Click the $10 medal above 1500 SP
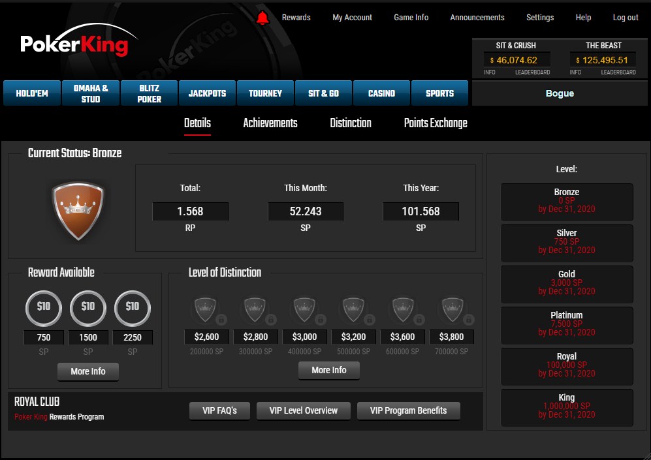Viewport: 651px width, 460px height. (x=88, y=309)
